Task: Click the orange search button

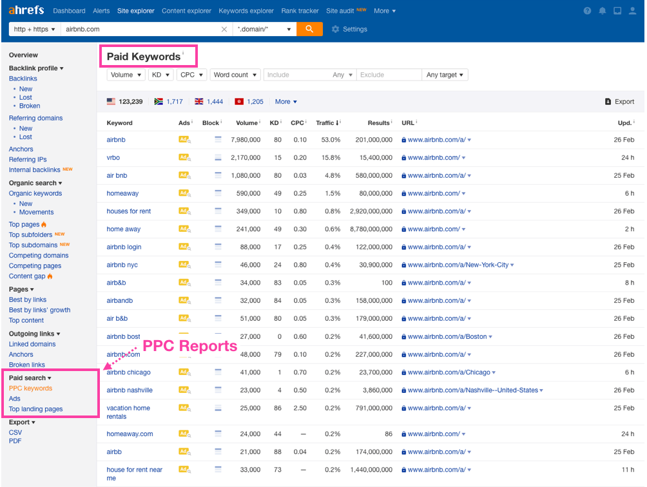Action: click(x=309, y=29)
